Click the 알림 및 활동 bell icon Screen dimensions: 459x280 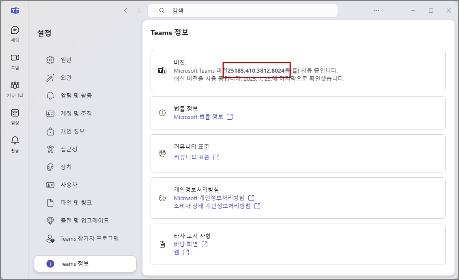coord(50,96)
